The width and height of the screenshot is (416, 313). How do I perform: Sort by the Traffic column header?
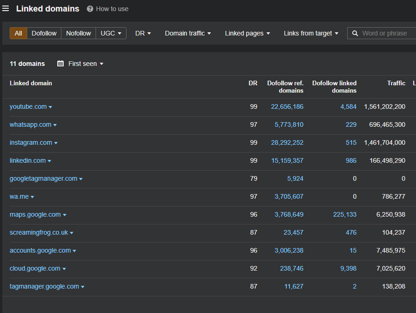point(396,83)
